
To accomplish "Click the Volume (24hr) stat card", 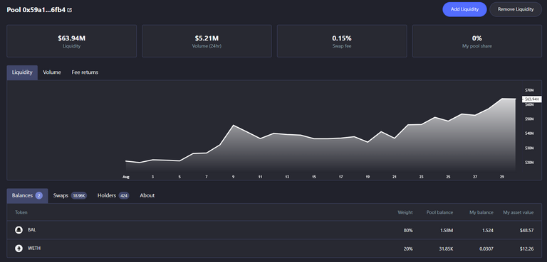I will 207,41.
